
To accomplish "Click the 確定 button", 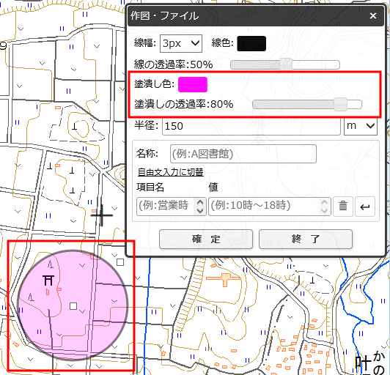I will coord(206,239).
